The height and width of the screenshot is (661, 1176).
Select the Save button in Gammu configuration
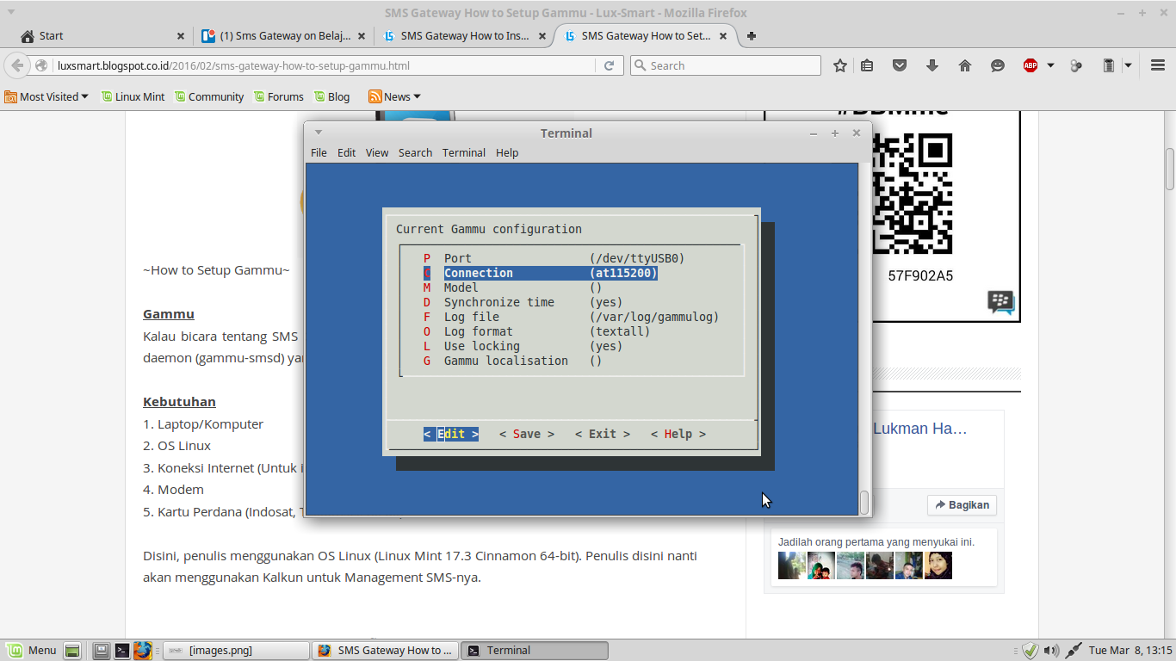[x=526, y=434]
